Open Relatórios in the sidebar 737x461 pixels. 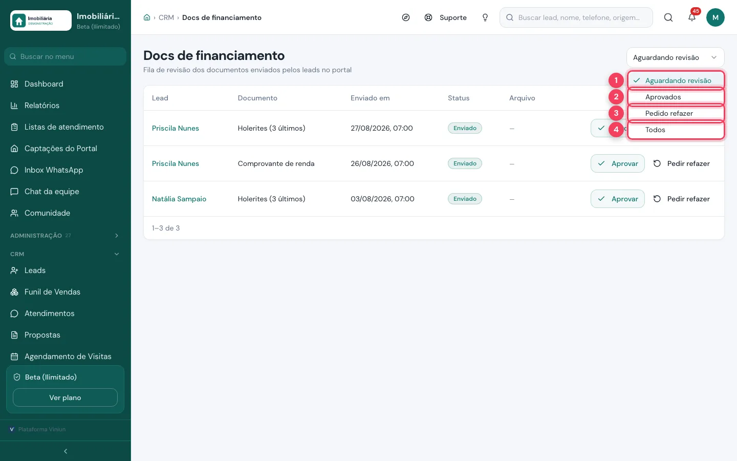(66, 106)
